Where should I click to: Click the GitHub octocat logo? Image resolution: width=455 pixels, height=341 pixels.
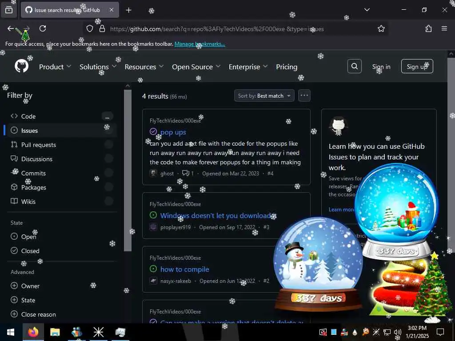(x=22, y=67)
